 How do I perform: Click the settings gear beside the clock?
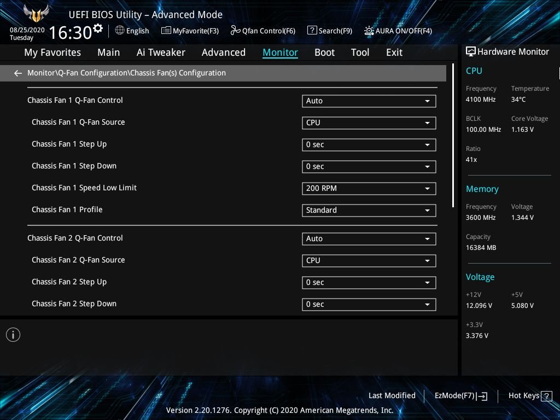pyautogui.click(x=98, y=28)
